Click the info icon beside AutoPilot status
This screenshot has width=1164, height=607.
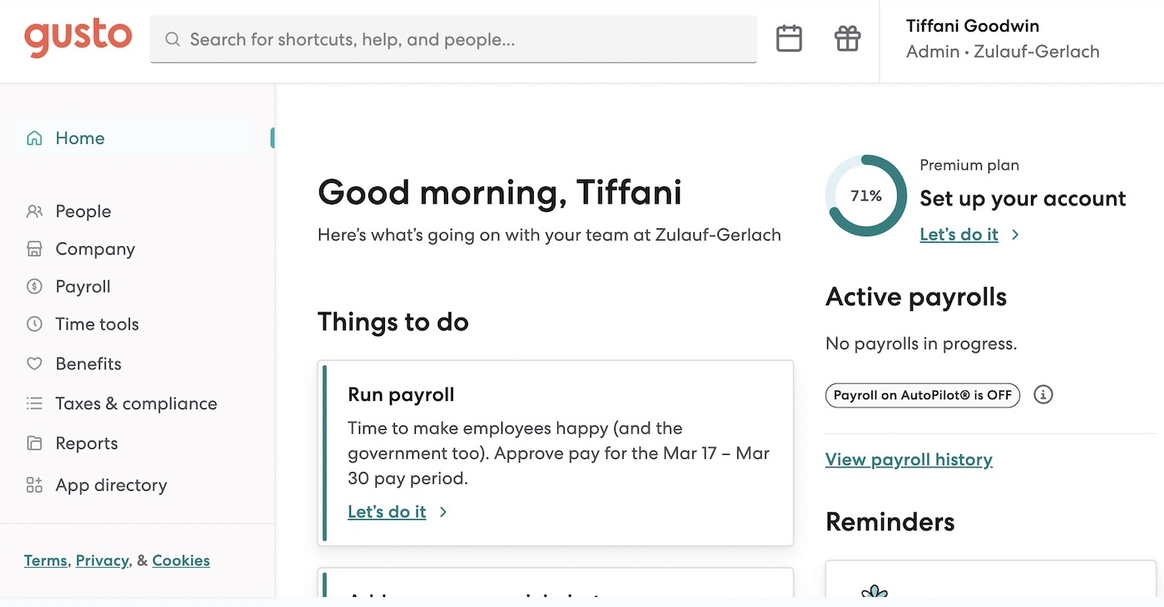coord(1043,395)
